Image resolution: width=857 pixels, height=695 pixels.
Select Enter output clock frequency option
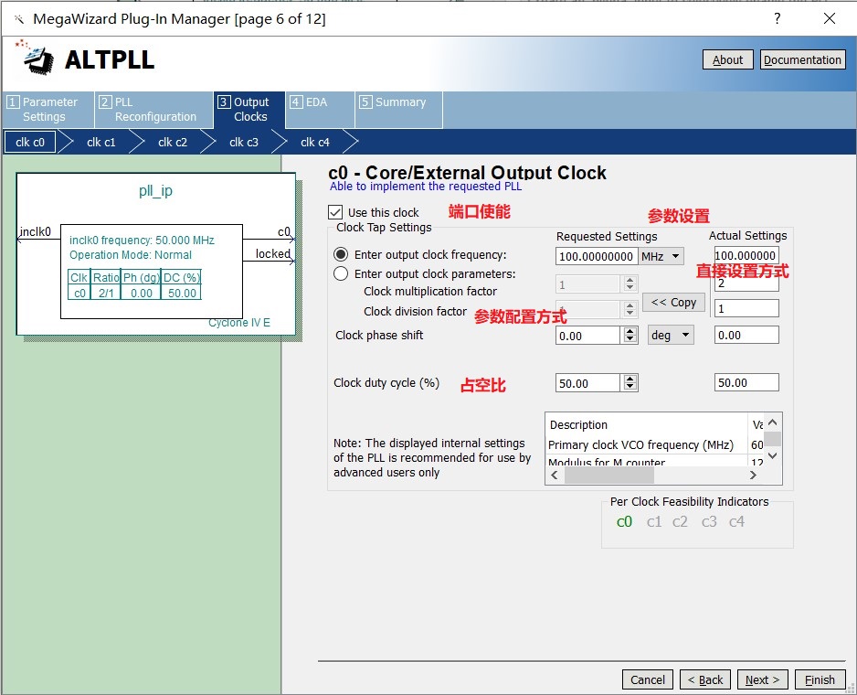point(341,255)
